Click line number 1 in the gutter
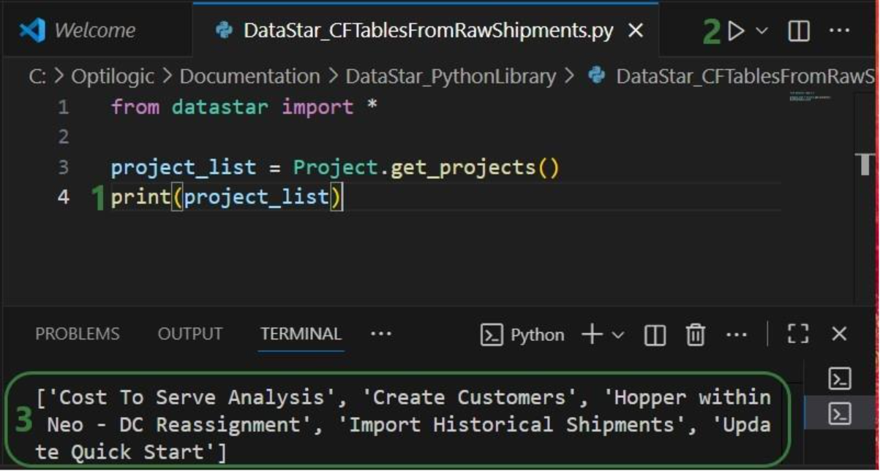This screenshot has width=880, height=471. pos(64,107)
